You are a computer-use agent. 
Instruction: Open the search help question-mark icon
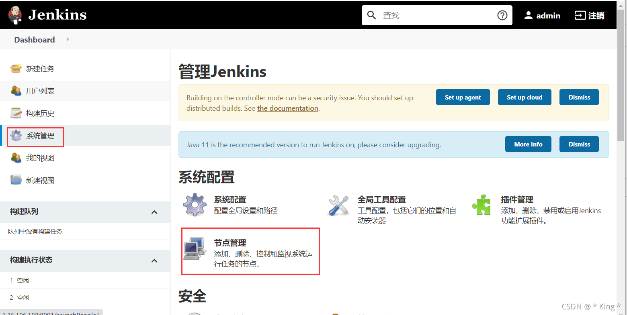(502, 15)
